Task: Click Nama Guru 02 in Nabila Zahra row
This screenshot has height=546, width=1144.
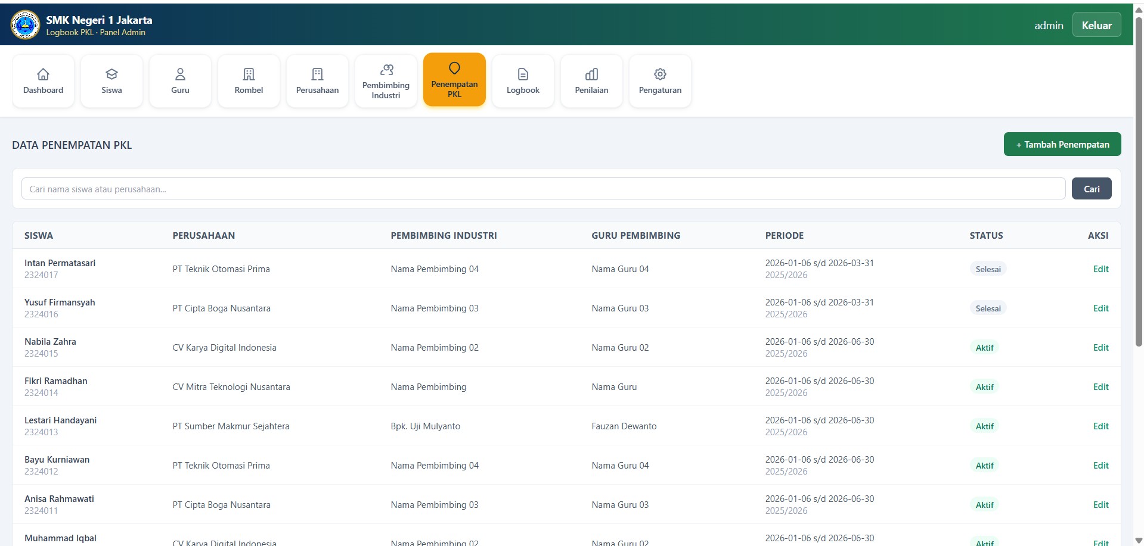Action: [620, 347]
